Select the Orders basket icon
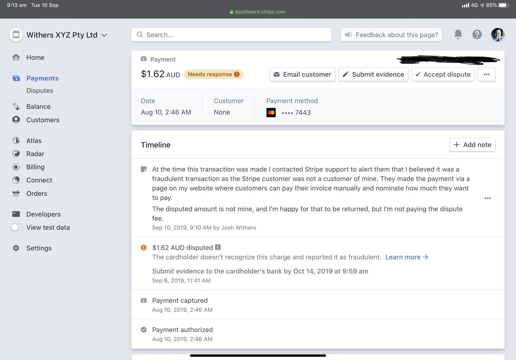The height and width of the screenshot is (360, 516). pyautogui.click(x=16, y=194)
